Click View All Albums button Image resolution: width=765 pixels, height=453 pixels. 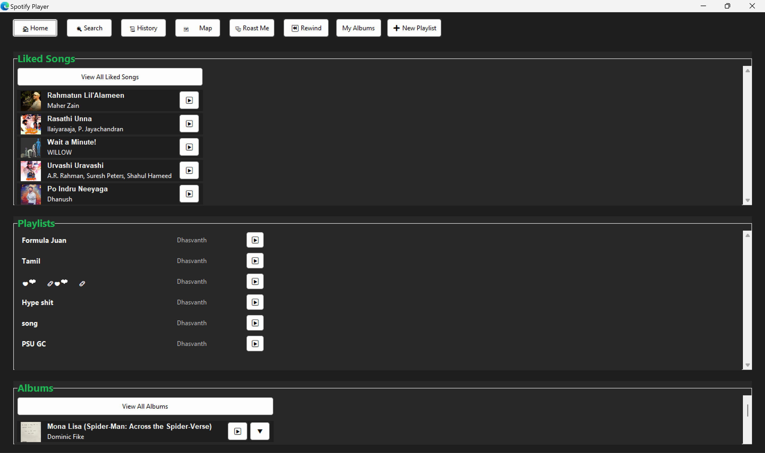coord(145,406)
